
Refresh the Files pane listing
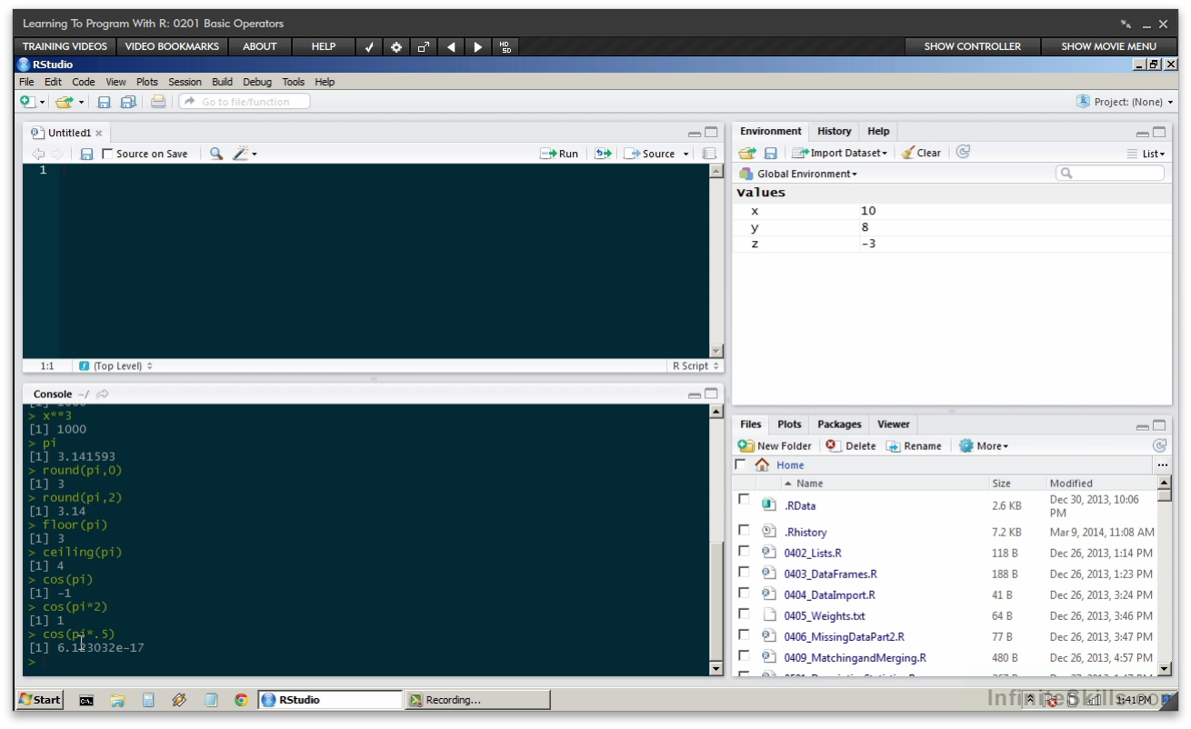(1159, 445)
